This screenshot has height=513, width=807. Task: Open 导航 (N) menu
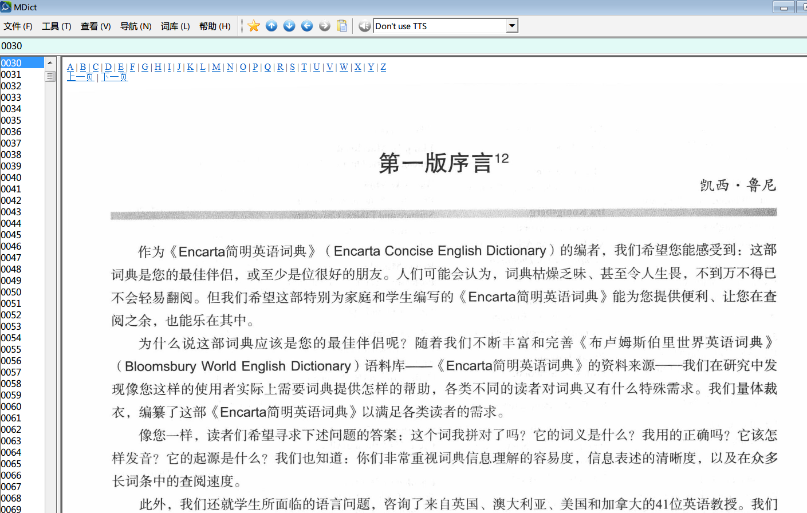click(x=136, y=26)
